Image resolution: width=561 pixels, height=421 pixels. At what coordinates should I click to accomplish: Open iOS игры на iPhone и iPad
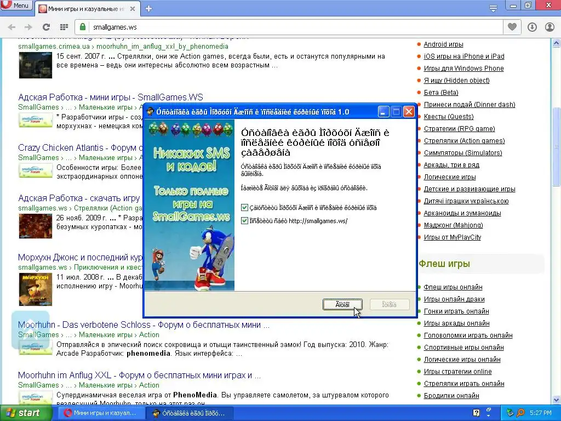tap(464, 56)
